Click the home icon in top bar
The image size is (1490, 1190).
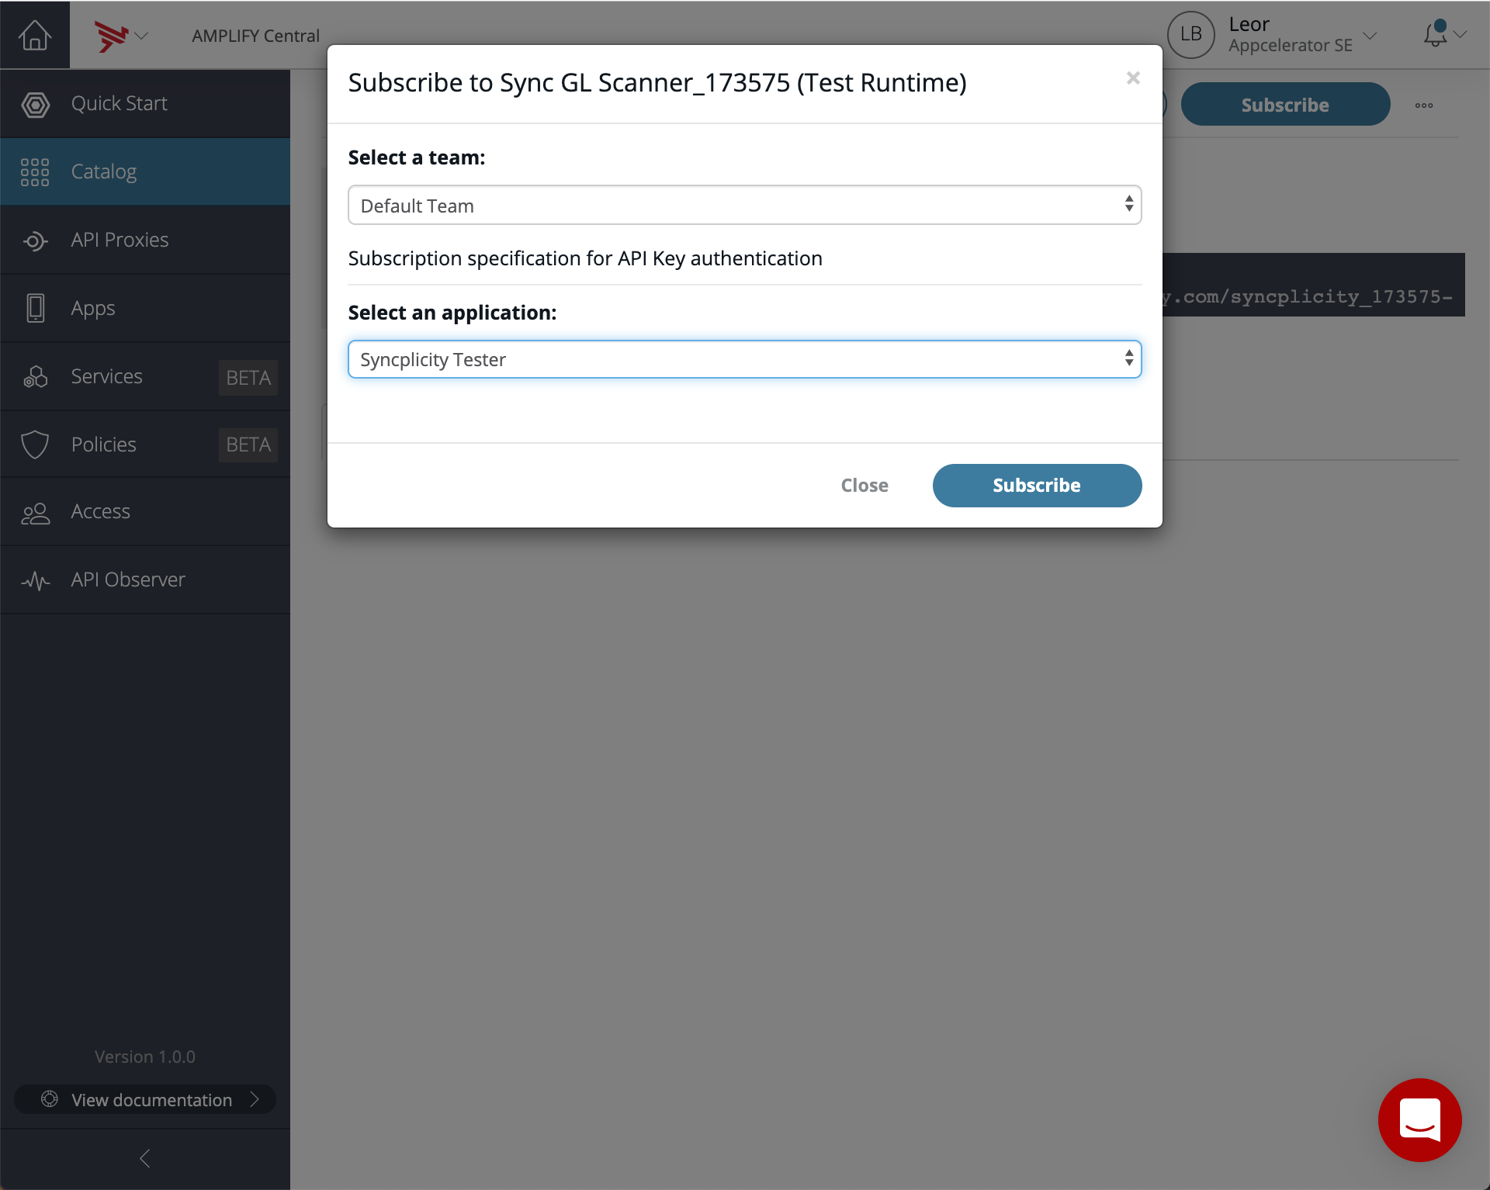34,35
